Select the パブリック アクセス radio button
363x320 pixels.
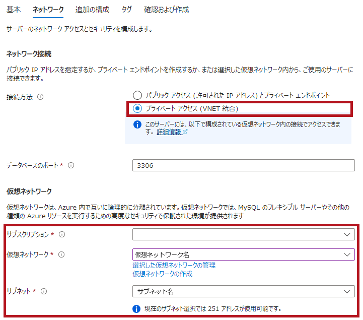(x=137, y=95)
